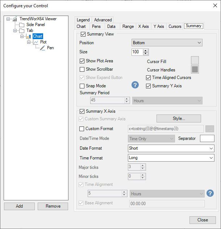Viewport: 221px width, 229px height.
Task: Click the Side Panel folder icon
Action: pos(22,25)
